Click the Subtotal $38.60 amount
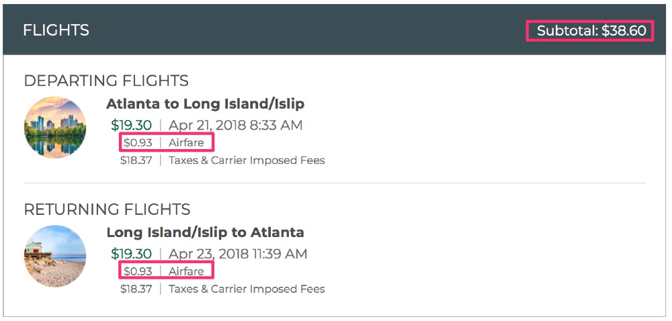This screenshot has height=321, width=672. coord(591,31)
